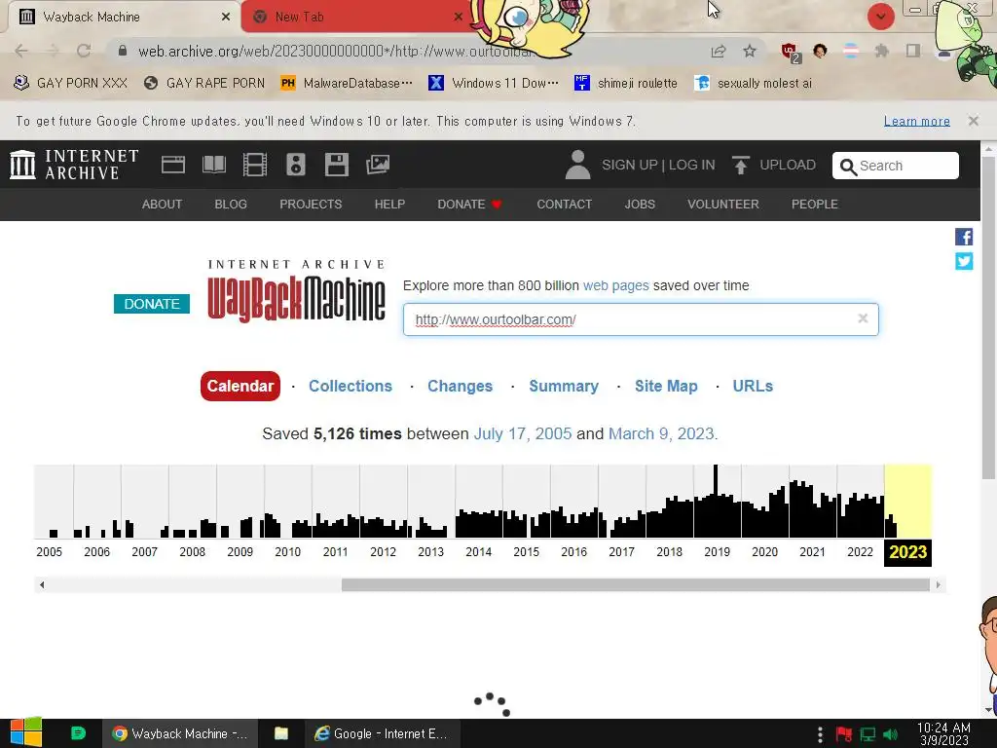The height and width of the screenshot is (748, 997).
Task: Open the Audio speaker icon
Action: [296, 165]
